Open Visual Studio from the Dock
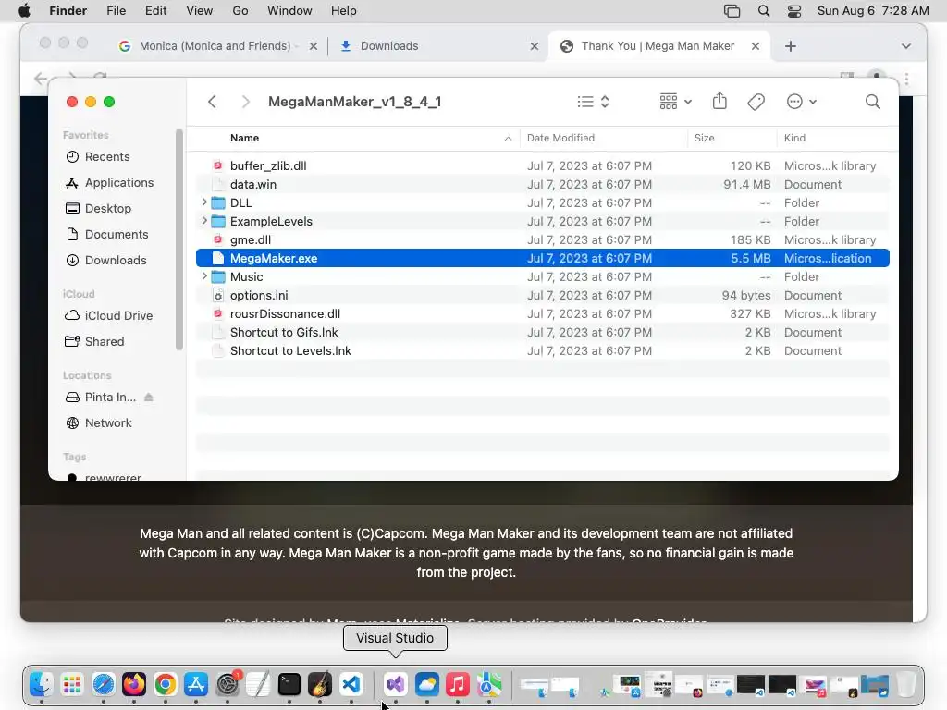This screenshot has width=947, height=710. click(x=396, y=684)
